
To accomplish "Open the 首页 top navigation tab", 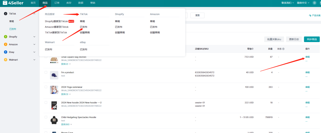I will (x=33, y=3).
